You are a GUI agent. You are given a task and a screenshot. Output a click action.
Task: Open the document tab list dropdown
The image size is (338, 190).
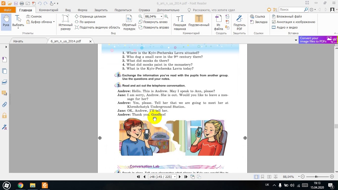(x=296, y=40)
